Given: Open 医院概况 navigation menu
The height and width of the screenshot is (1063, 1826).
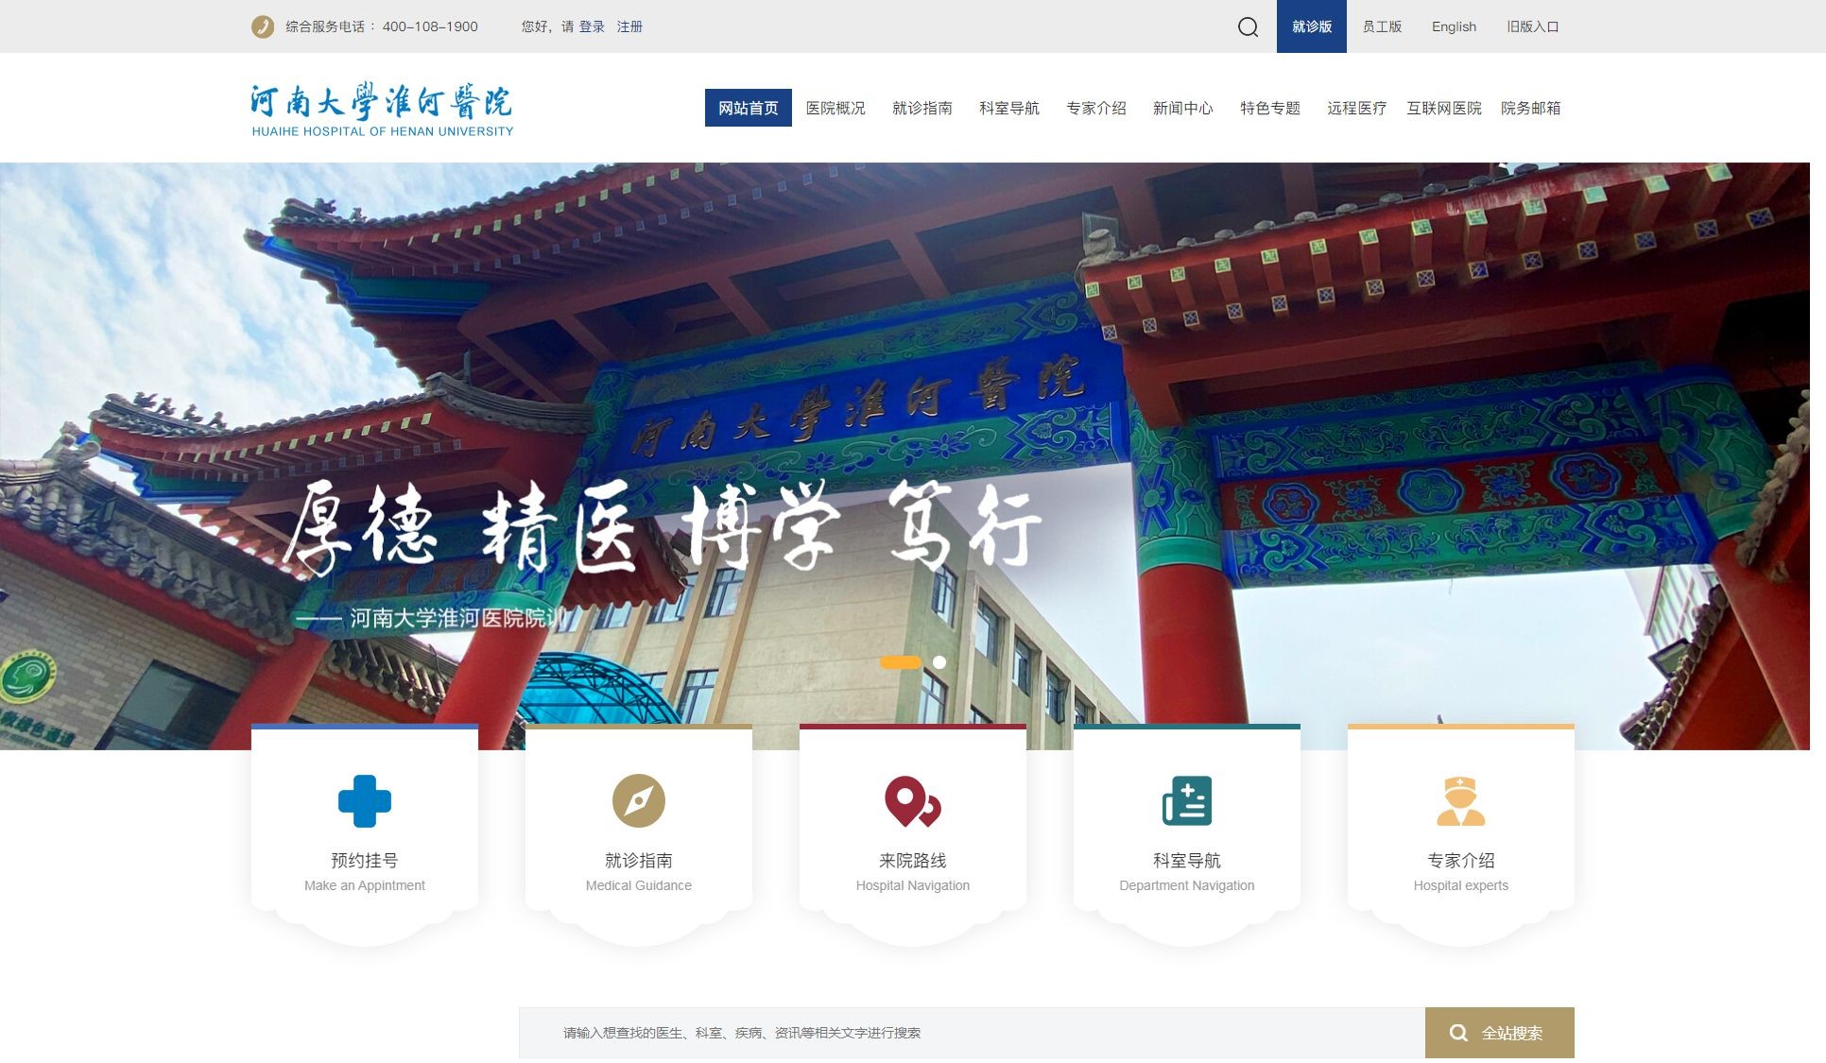Looking at the screenshot, I should (x=835, y=109).
